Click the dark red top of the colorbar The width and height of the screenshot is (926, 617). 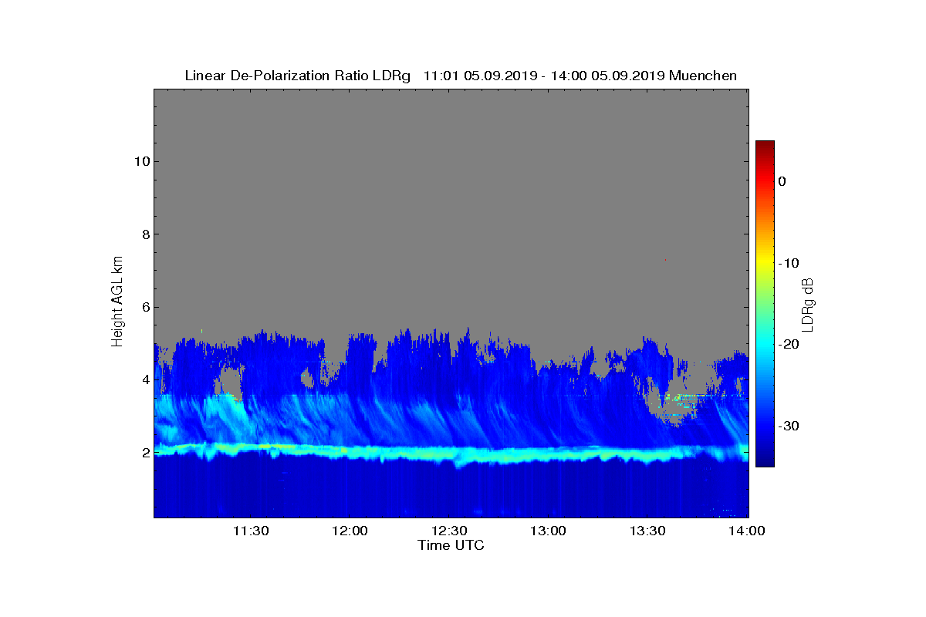765,147
